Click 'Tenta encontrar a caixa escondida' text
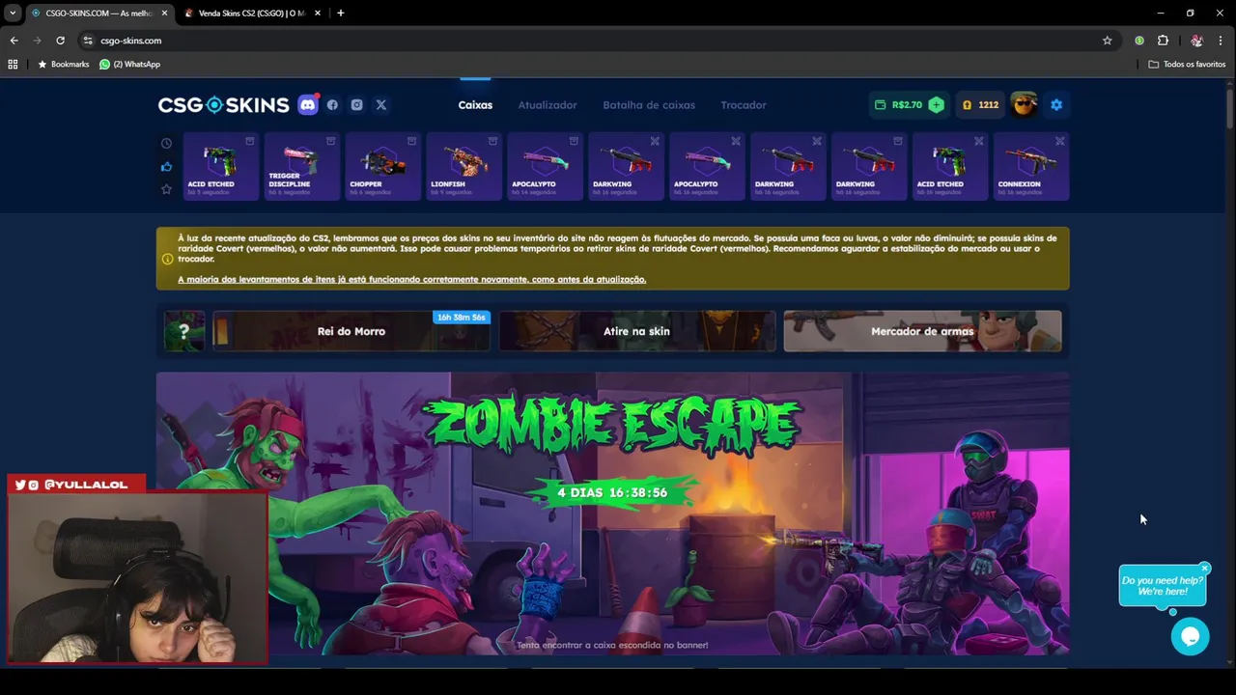The image size is (1236, 695). (612, 645)
